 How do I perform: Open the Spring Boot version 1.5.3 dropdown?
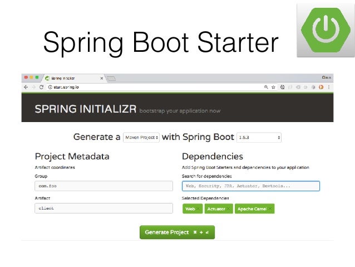[259, 138]
